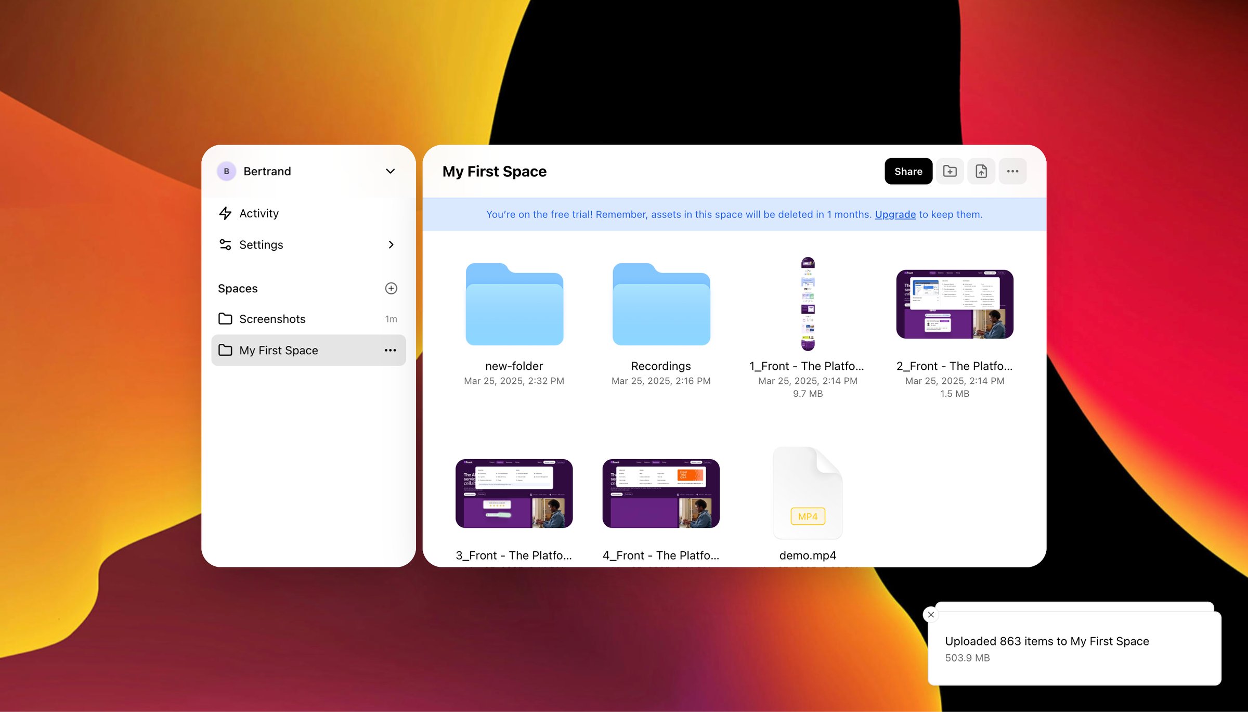Dismiss the upload notification with X
1248x712 pixels.
931,614
